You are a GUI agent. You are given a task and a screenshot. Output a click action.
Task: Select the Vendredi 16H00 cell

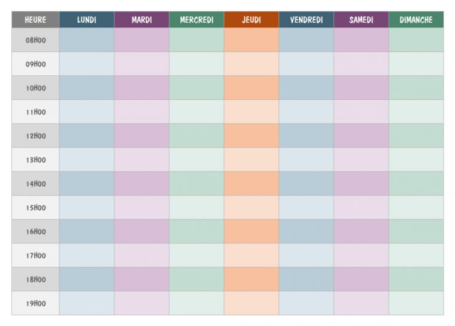point(306,231)
